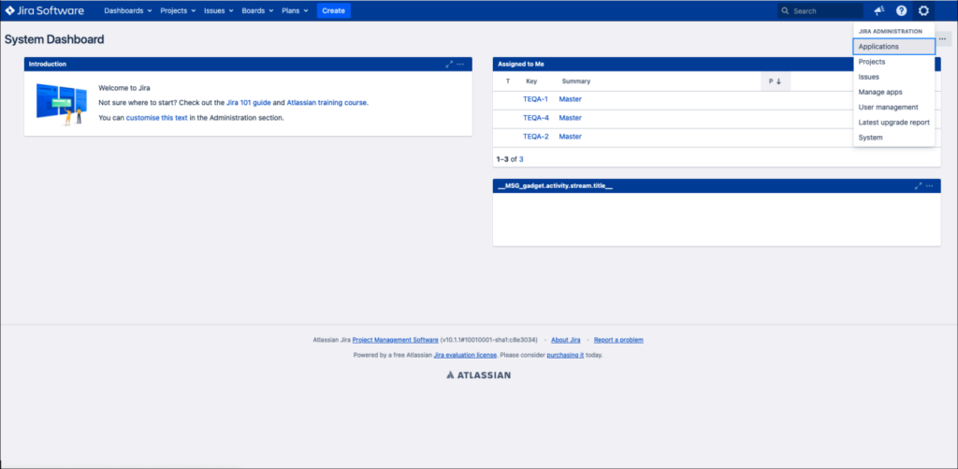Open dashboard tools ellipsis button
Viewport: 958px width, 469px height.
tap(943, 38)
